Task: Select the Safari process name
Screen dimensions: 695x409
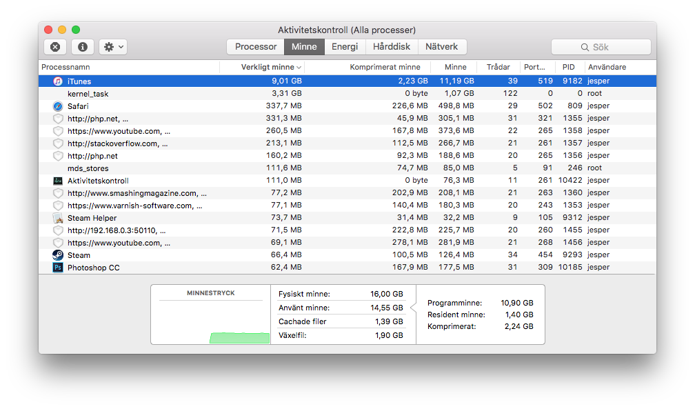Action: (x=78, y=106)
